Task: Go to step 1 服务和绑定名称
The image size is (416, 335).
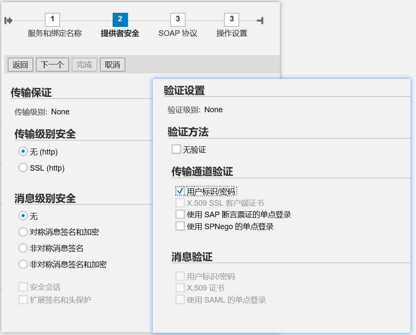Action: [x=52, y=20]
